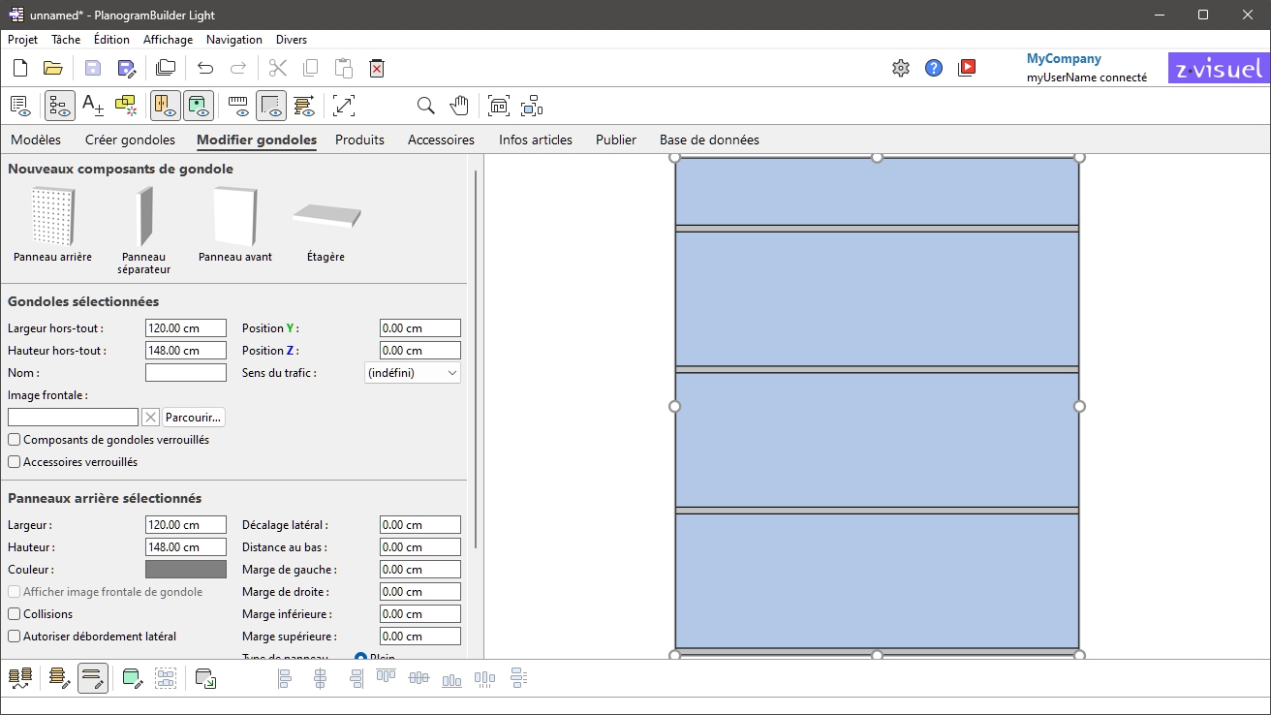
Task: Open the Projet menu
Action: (x=22, y=40)
